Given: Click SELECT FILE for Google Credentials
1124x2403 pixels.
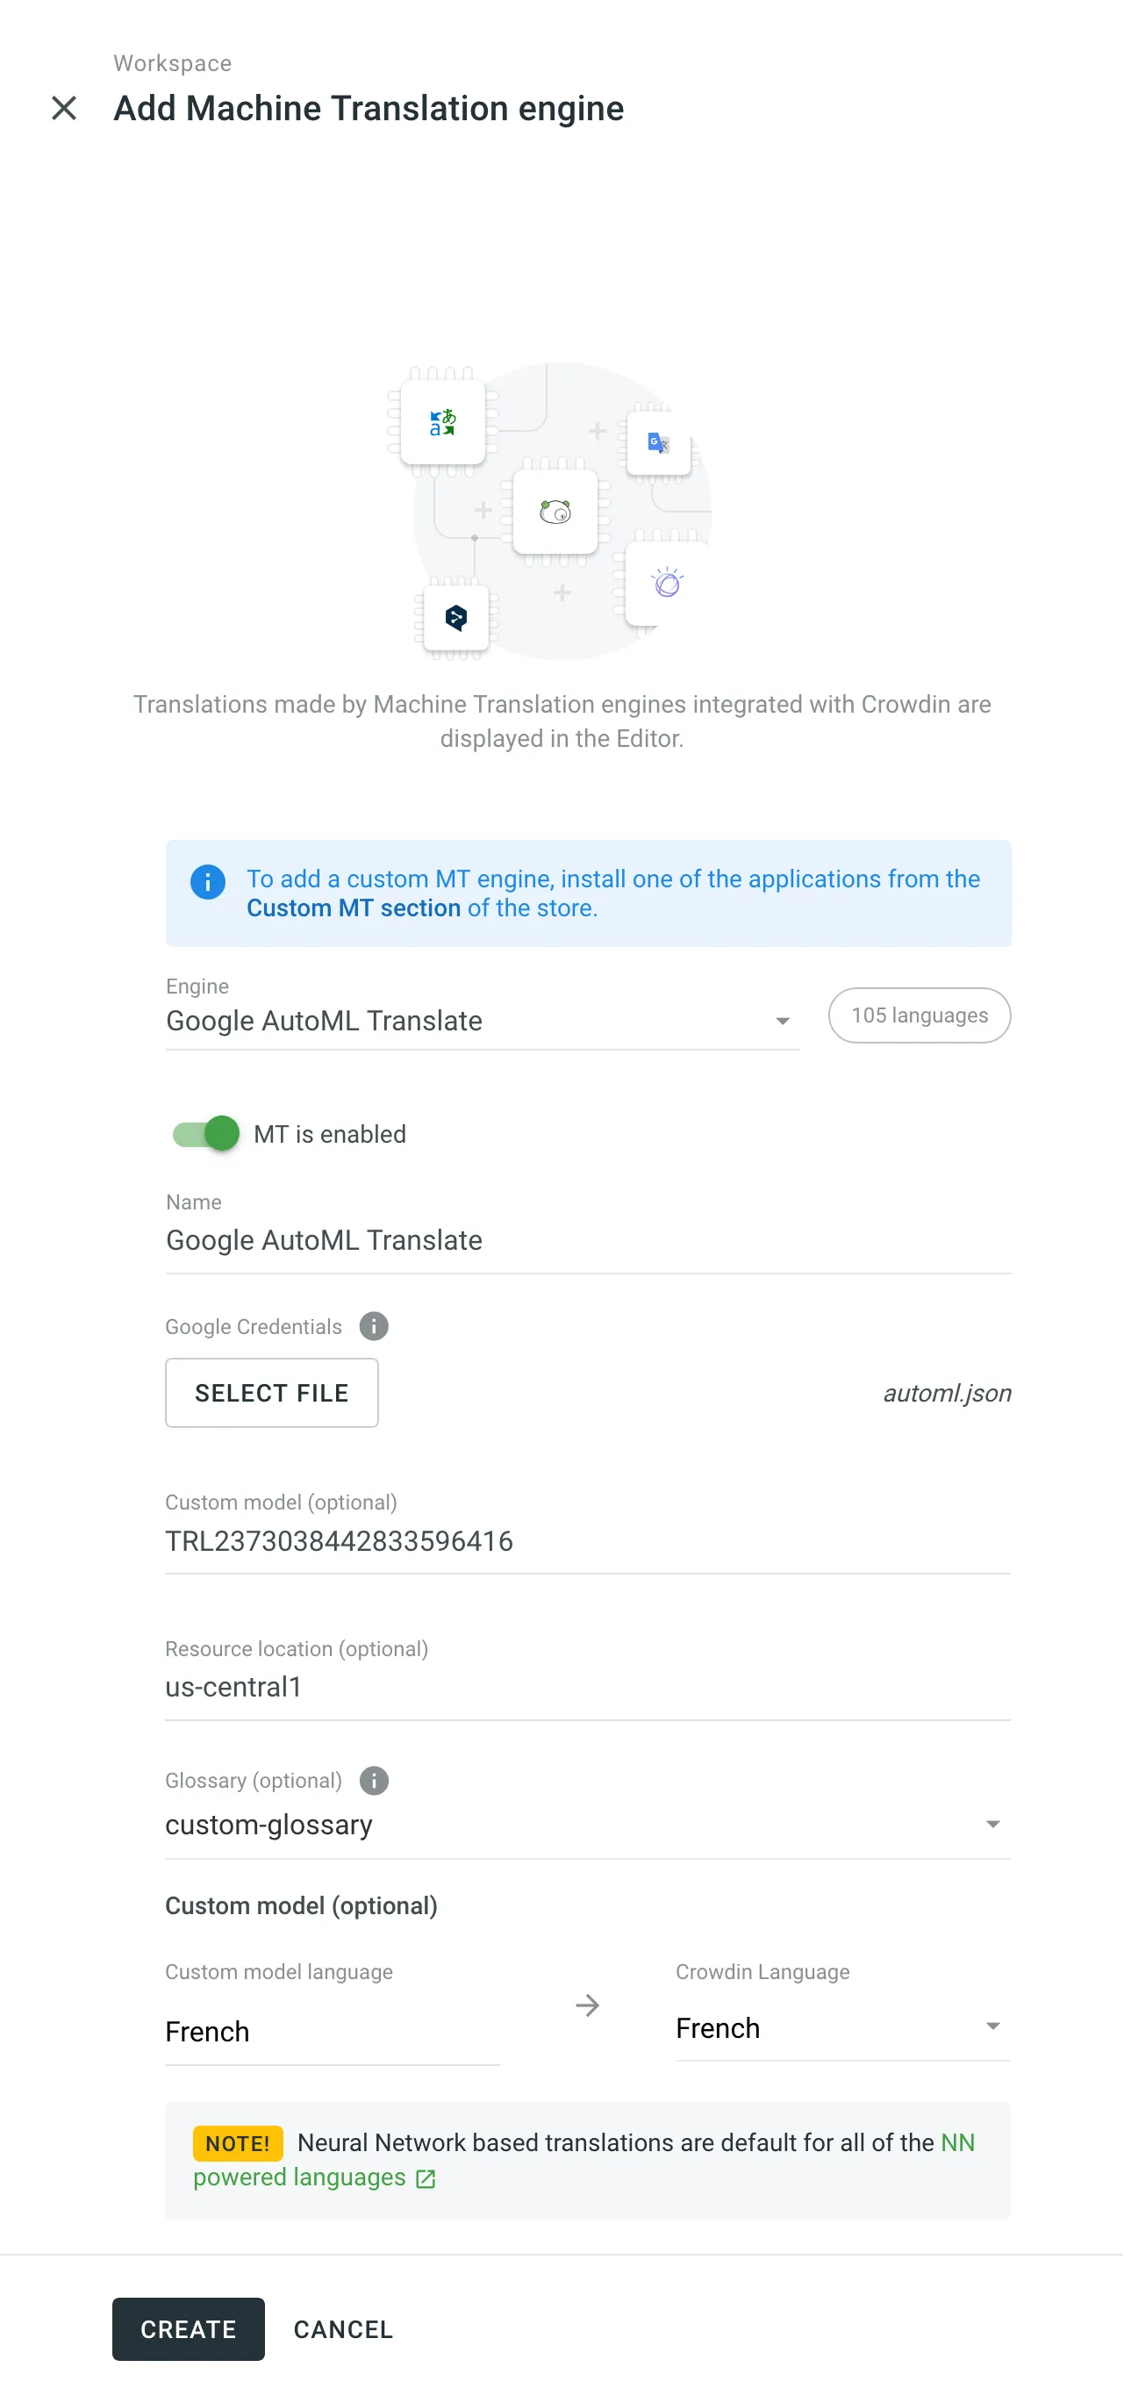Looking at the screenshot, I should pyautogui.click(x=271, y=1393).
